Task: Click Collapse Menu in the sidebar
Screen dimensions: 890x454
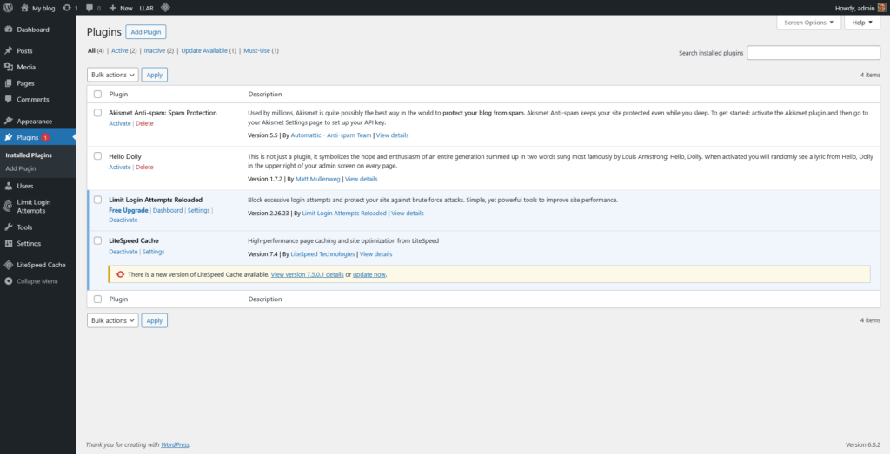Action: tap(37, 281)
